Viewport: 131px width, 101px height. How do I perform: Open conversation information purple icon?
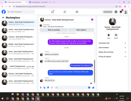pos(92,20)
